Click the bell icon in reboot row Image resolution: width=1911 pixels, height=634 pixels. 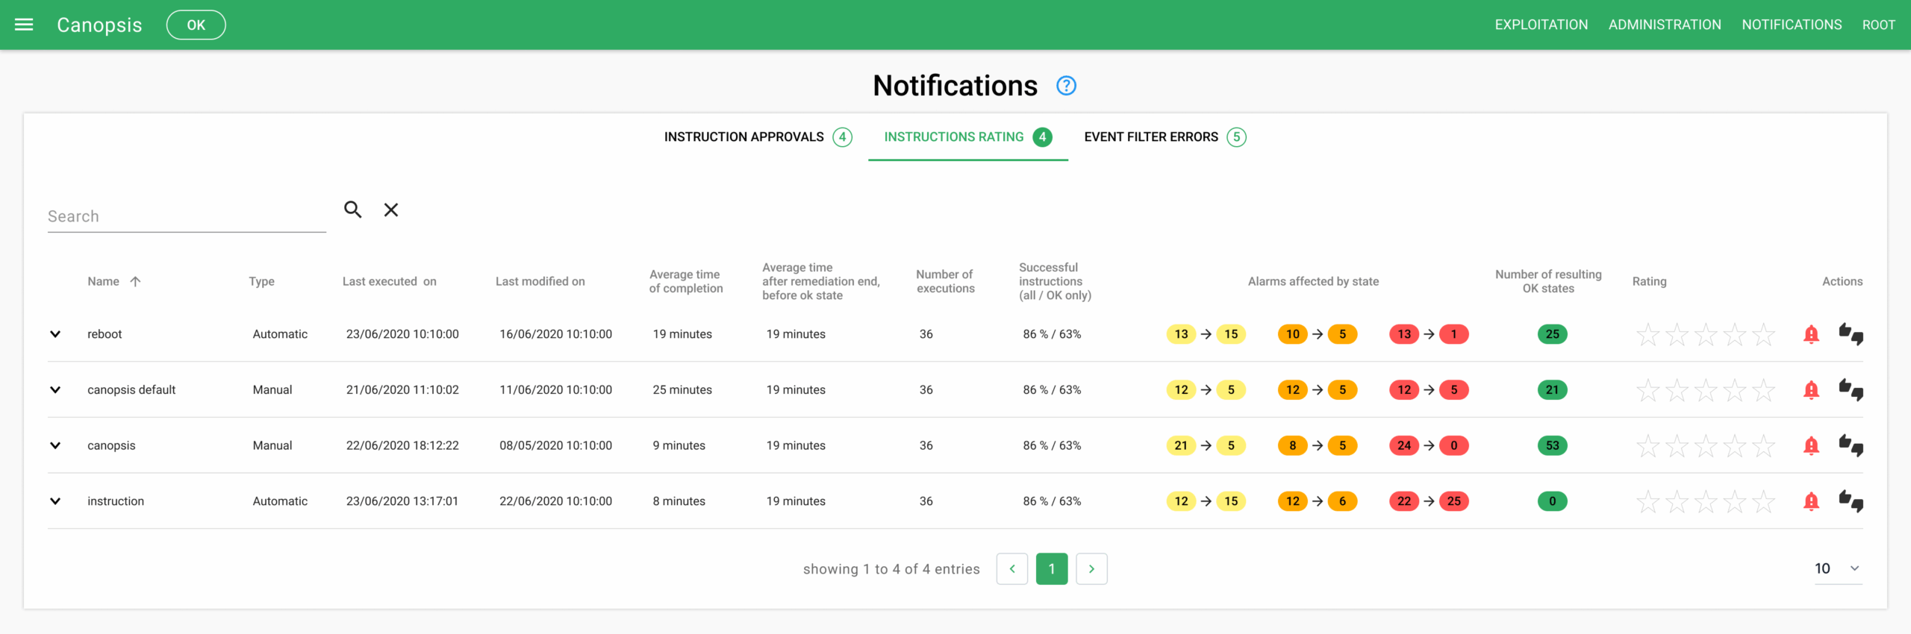click(x=1811, y=334)
